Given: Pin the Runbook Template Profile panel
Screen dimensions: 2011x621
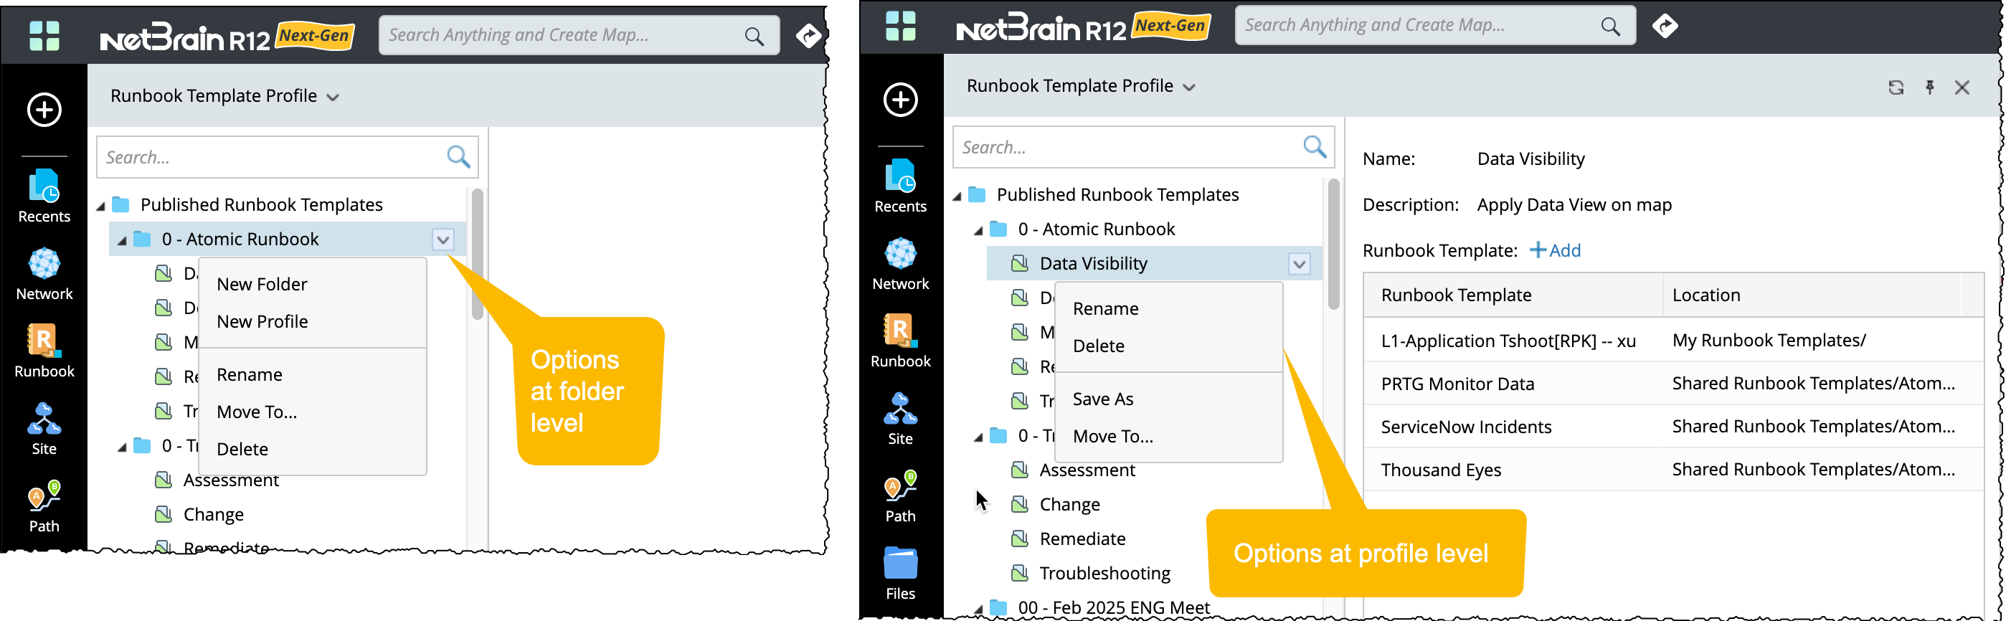Looking at the screenshot, I should click(1930, 87).
